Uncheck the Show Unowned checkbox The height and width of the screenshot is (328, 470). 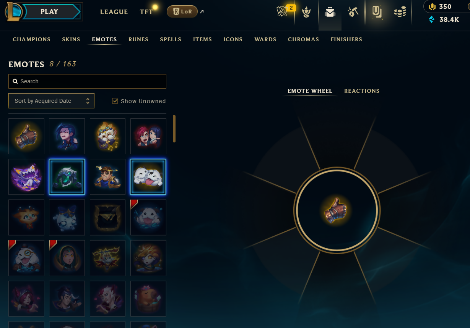pyautogui.click(x=115, y=101)
